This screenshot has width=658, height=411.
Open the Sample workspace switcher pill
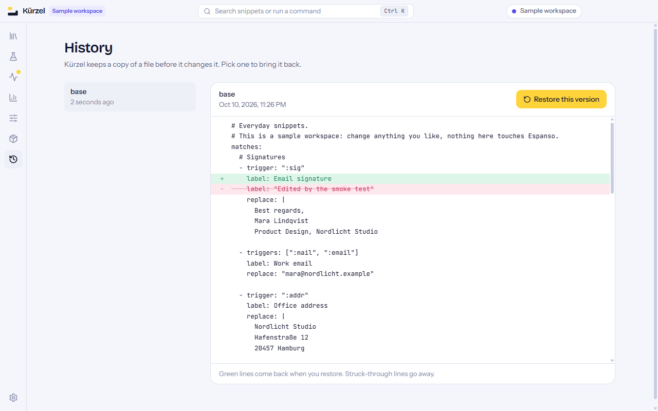point(544,11)
